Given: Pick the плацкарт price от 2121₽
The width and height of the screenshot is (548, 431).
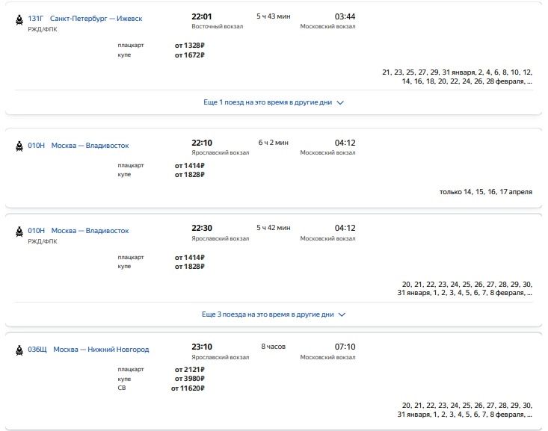Looking at the screenshot, I should click(x=189, y=370).
